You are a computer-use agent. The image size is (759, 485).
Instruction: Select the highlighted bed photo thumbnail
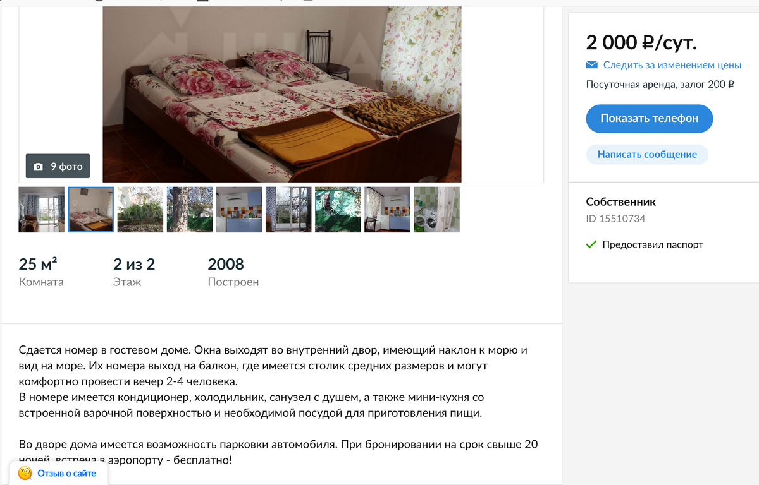[x=91, y=210]
